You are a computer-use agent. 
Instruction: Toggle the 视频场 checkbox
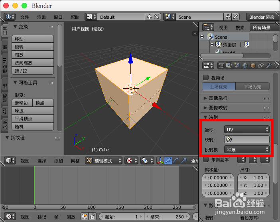pyautogui.click(x=206, y=77)
